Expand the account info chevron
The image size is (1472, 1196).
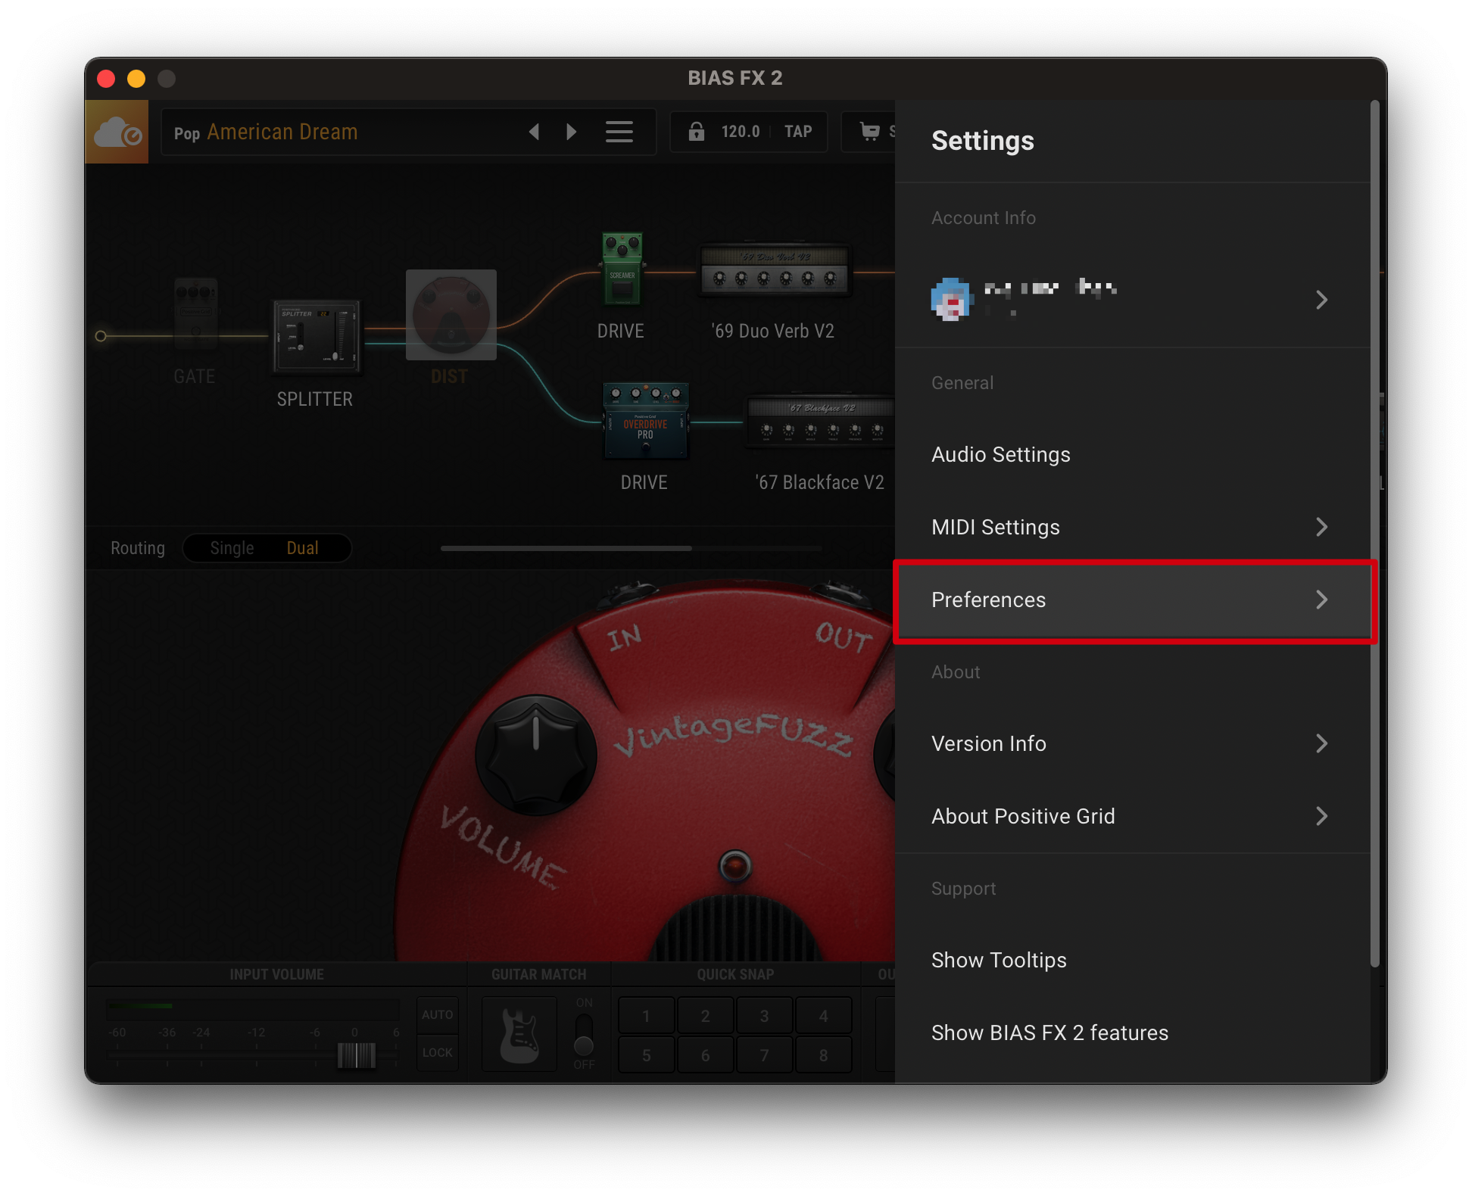(1321, 300)
